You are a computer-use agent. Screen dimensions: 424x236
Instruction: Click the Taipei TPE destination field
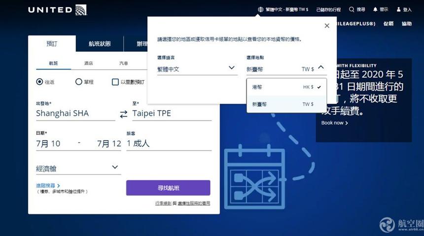coord(172,113)
